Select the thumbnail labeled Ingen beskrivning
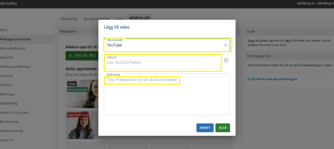 click(82, 125)
